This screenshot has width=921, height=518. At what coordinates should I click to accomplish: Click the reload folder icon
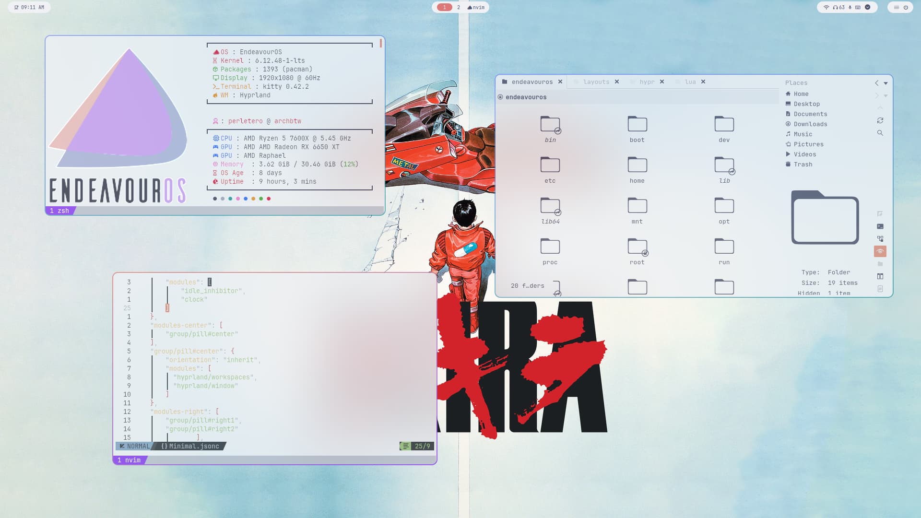pyautogui.click(x=880, y=120)
